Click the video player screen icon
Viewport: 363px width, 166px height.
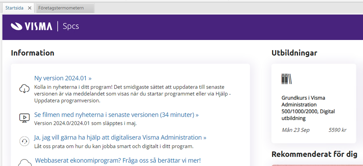[24, 118]
